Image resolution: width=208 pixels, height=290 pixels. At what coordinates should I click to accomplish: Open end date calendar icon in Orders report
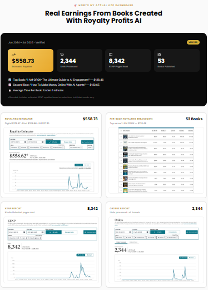147,232
